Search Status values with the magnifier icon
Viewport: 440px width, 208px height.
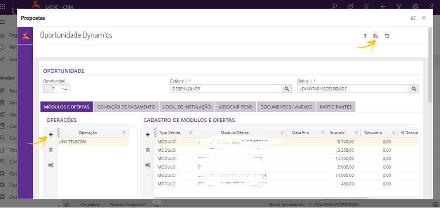point(414,89)
